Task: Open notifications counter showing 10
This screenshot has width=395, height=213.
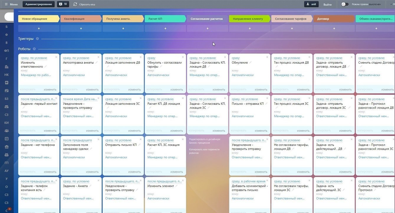Action: 63,4
